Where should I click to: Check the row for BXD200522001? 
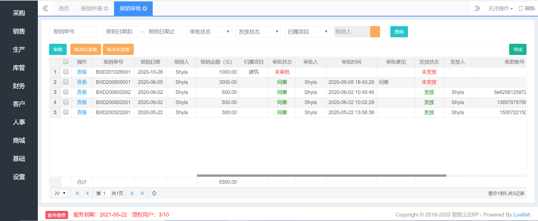click(66, 112)
